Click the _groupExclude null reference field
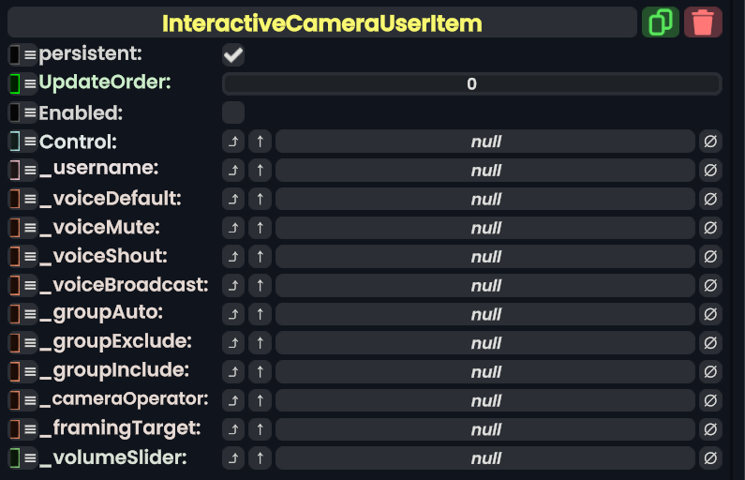745x480 pixels. click(485, 343)
